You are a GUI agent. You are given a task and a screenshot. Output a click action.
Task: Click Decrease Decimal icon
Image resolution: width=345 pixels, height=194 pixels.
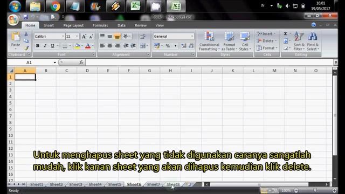(191, 46)
